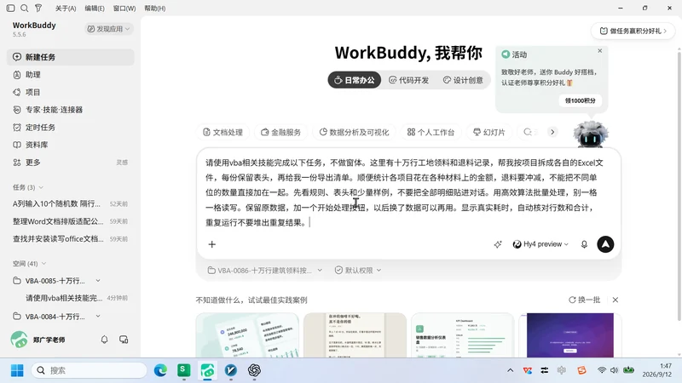Open the search icon in title bar
Viewport: 682px width, 383px height.
point(25,8)
